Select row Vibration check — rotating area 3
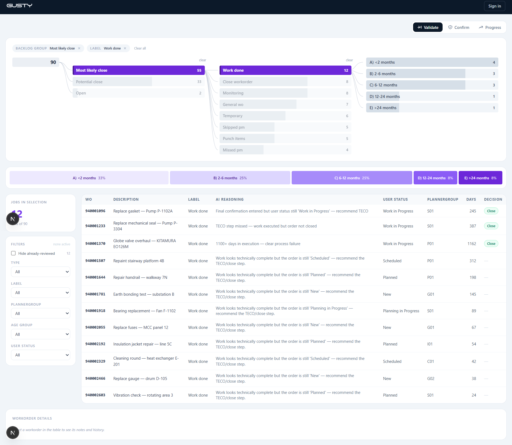The image size is (512, 445). pyautogui.click(x=294, y=395)
